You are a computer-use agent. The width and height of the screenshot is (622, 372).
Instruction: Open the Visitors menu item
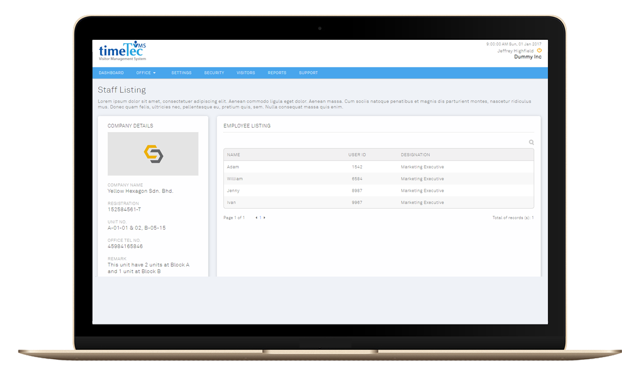tap(246, 73)
